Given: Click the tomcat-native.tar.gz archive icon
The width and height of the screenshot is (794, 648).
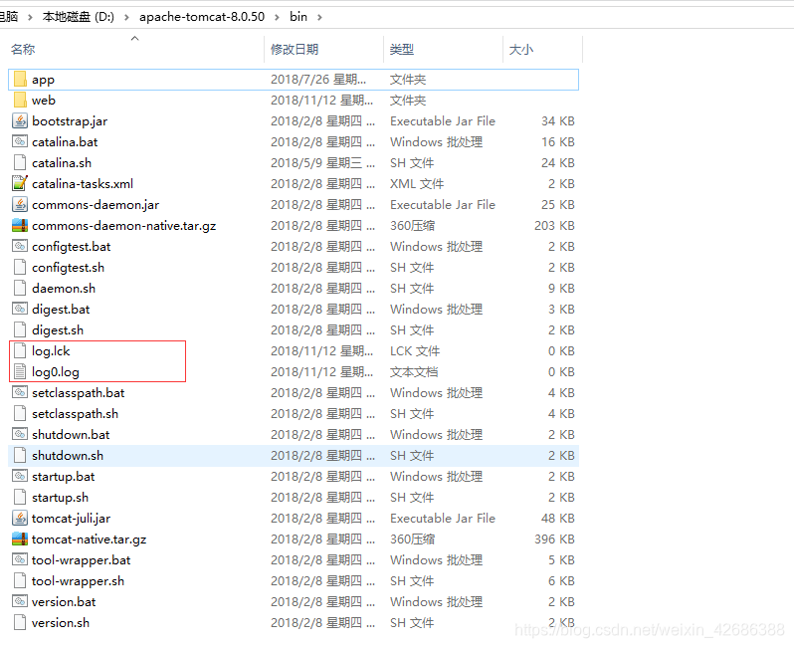Looking at the screenshot, I should click(x=20, y=540).
